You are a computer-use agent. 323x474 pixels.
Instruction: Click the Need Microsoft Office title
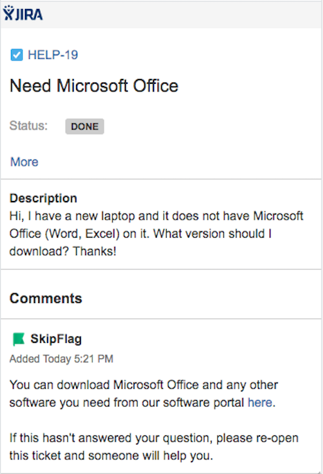pyautogui.click(x=94, y=86)
